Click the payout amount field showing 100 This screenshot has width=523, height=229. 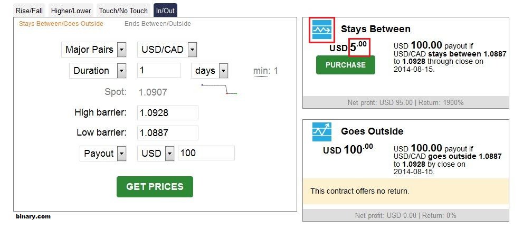[x=206, y=154]
